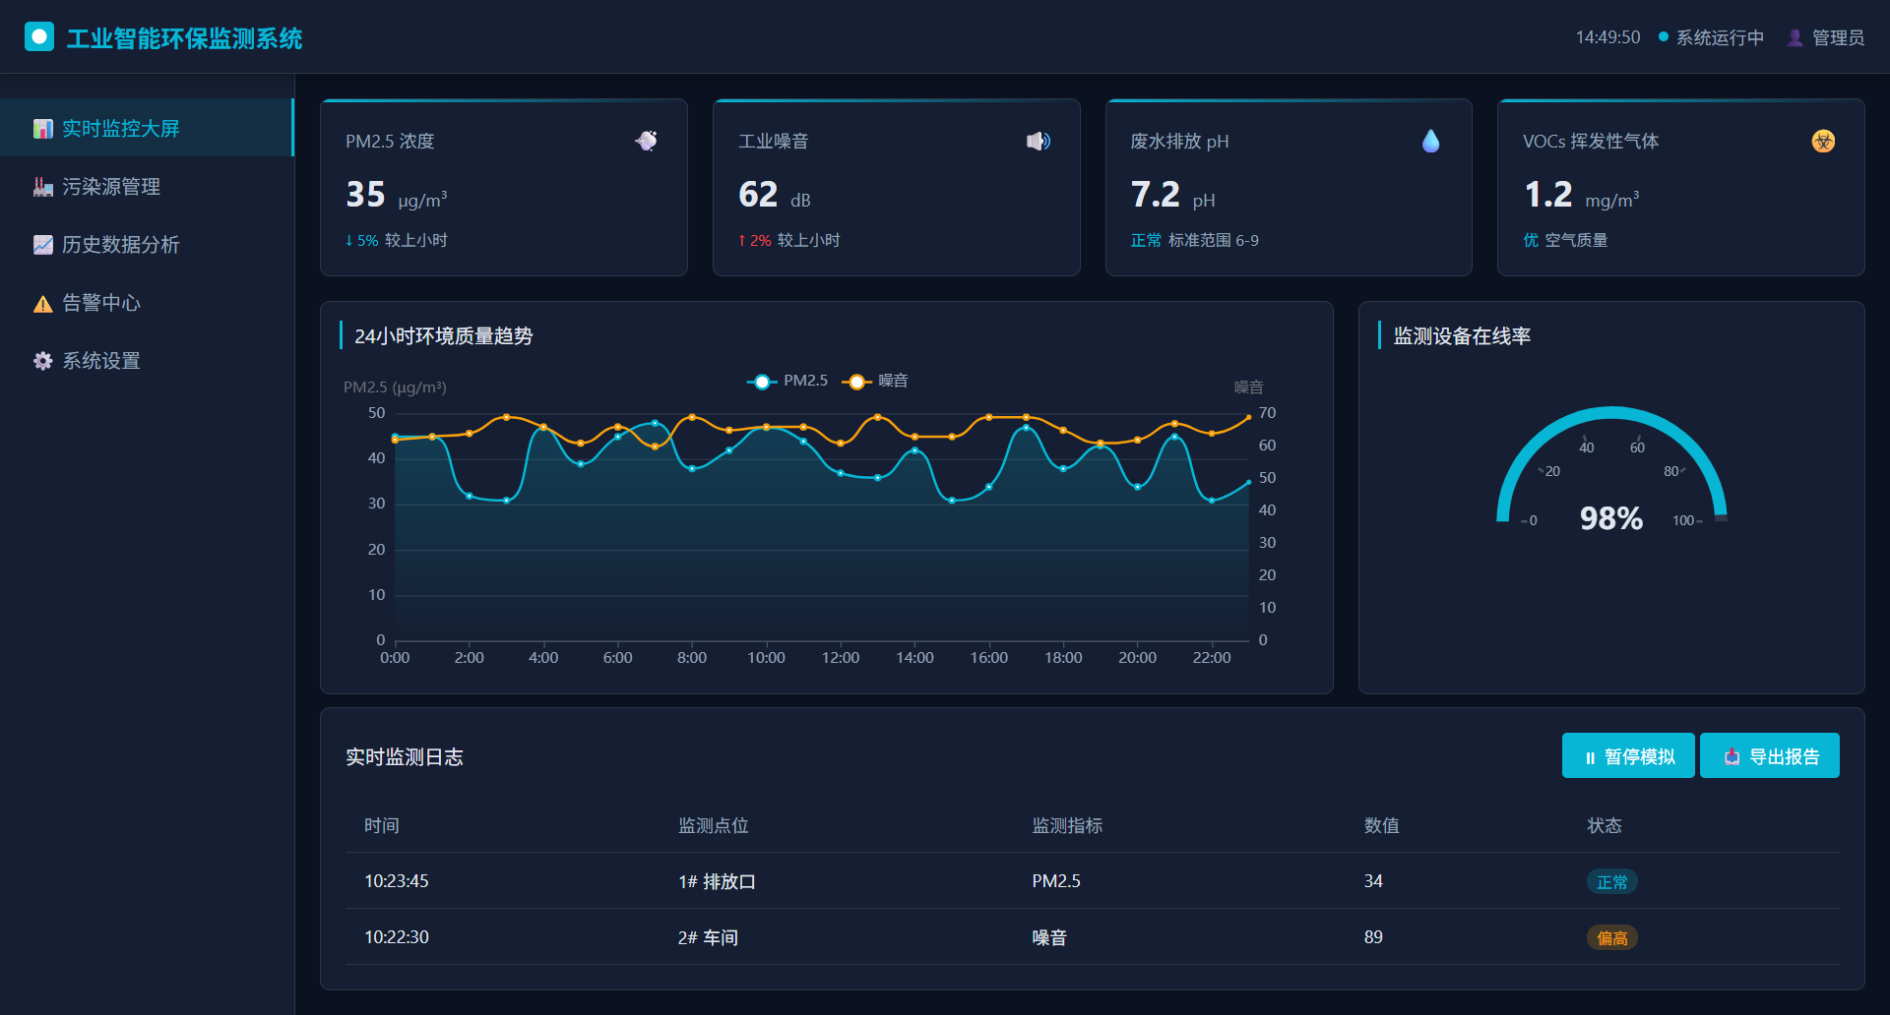The width and height of the screenshot is (1890, 1015).
Task: Click the VOCs biohazard icon
Action: (1823, 142)
